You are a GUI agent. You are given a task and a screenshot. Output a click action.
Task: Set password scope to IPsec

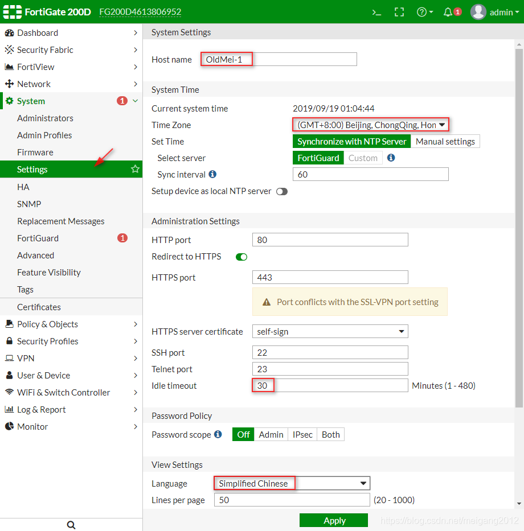302,434
